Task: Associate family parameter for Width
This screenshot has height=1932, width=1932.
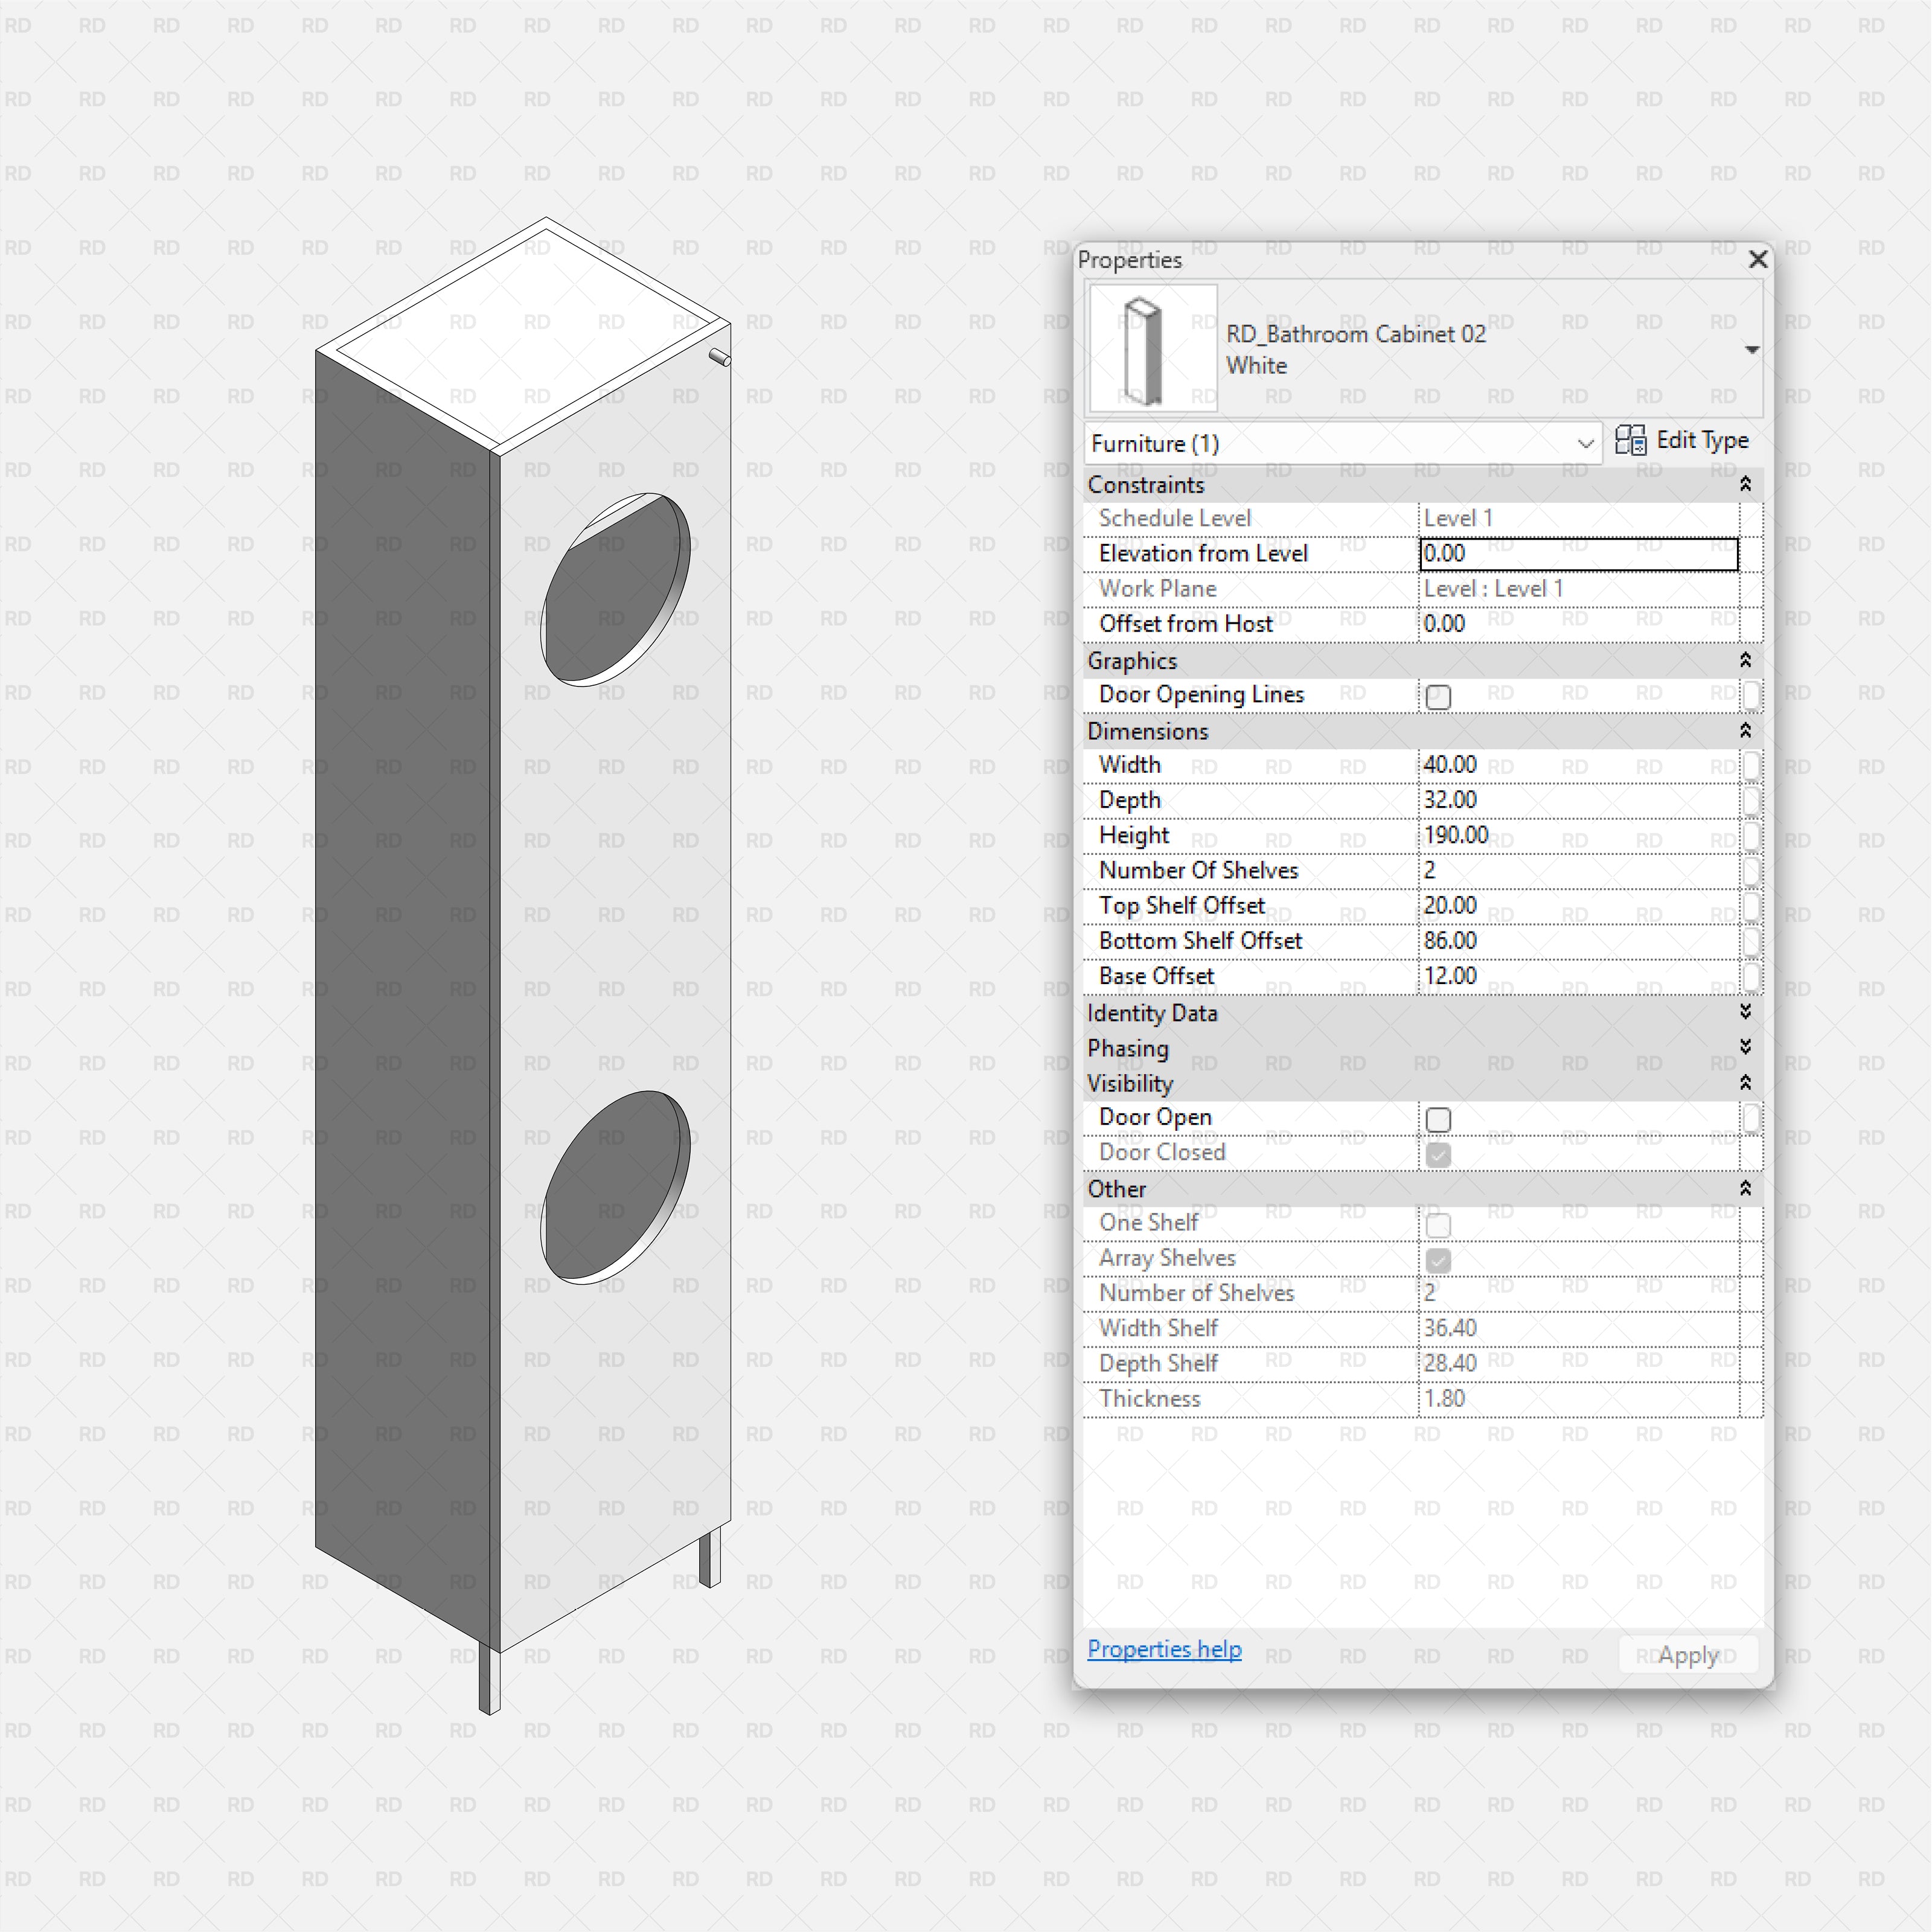Action: pyautogui.click(x=1751, y=765)
